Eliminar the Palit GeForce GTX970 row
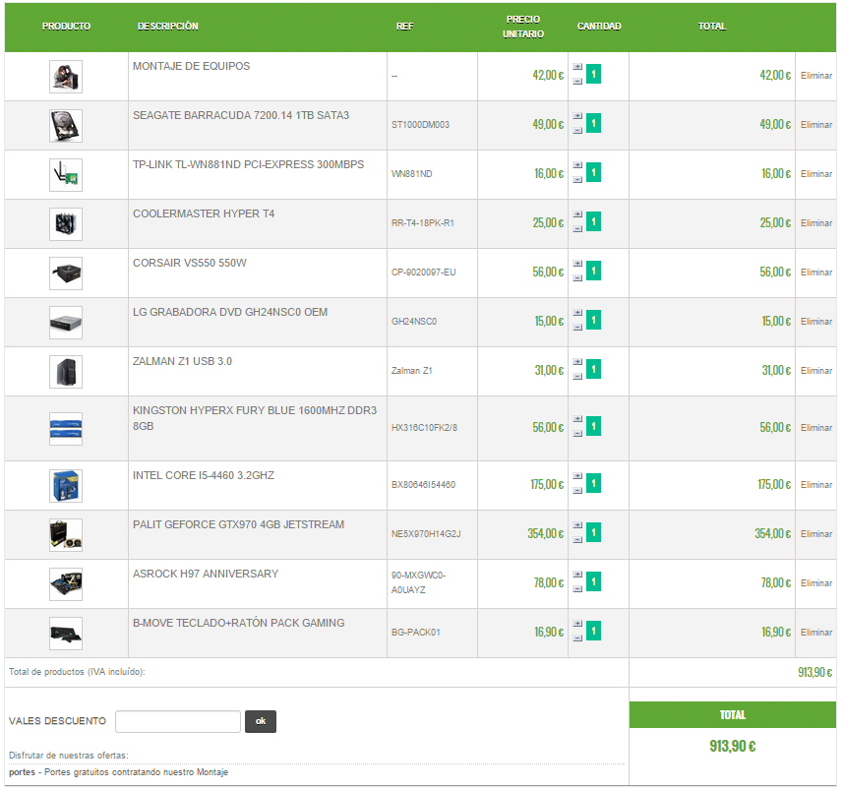The height and width of the screenshot is (790, 844). click(816, 533)
